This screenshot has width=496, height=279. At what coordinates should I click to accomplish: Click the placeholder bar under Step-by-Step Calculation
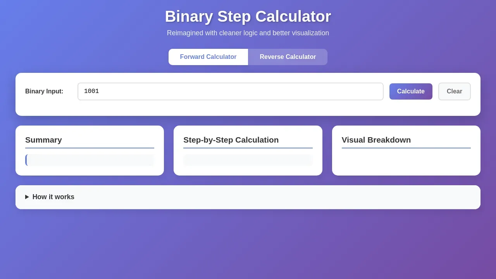(x=248, y=160)
